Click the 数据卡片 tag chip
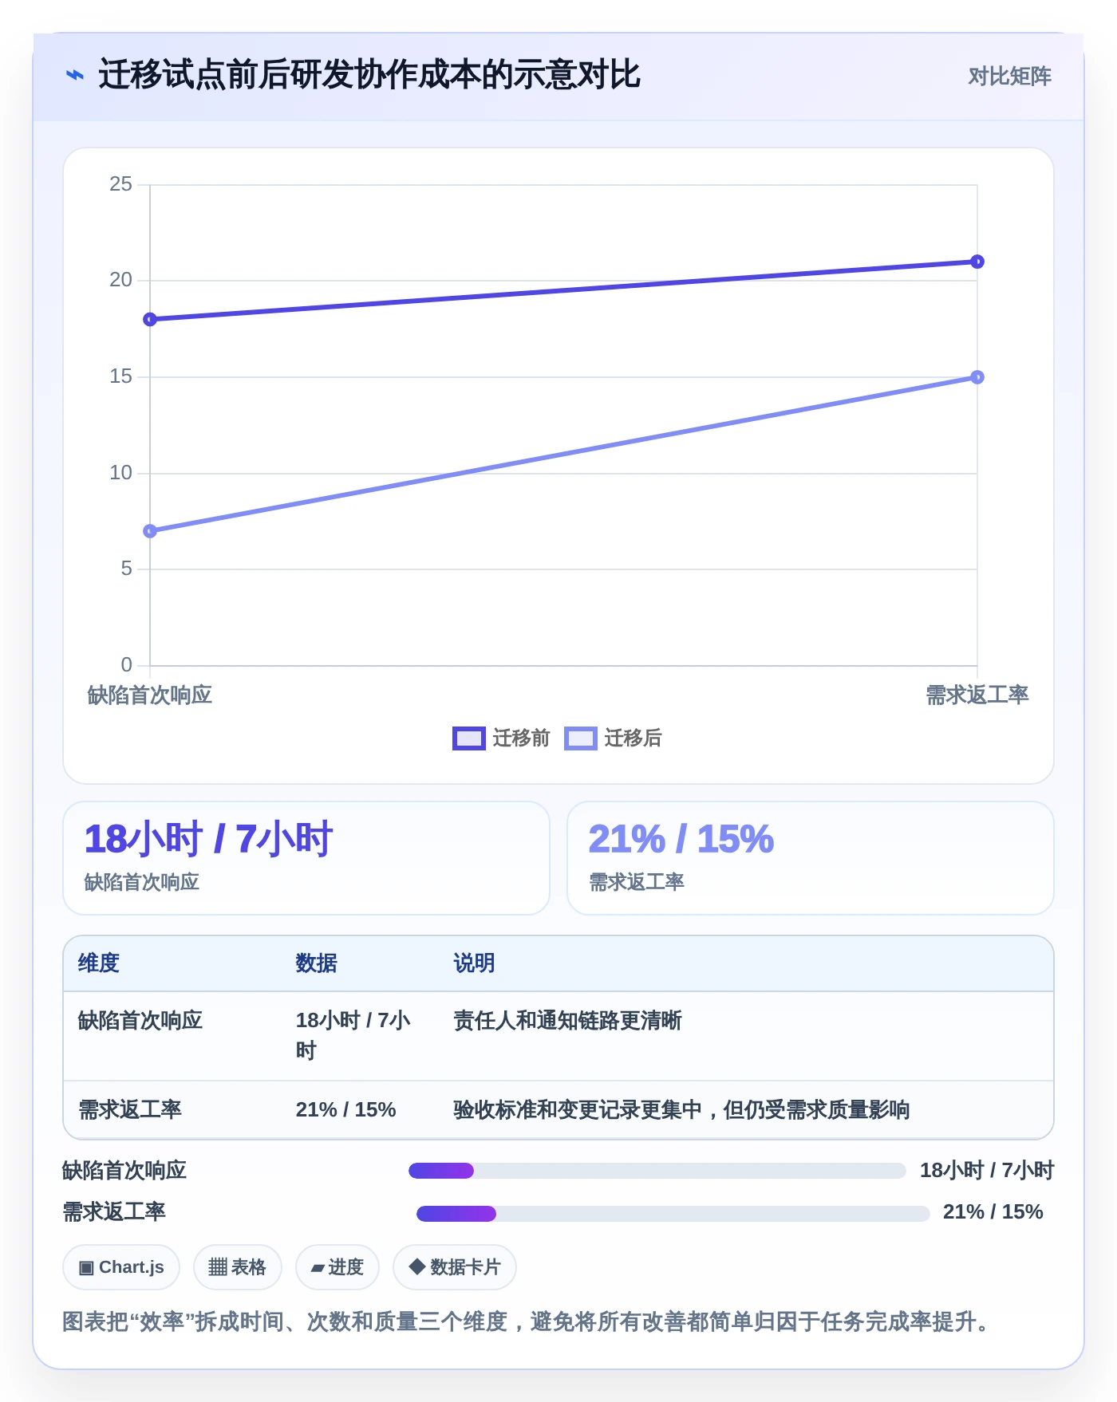Screen dimensions: 1117x1402 pyautogui.click(x=455, y=1267)
